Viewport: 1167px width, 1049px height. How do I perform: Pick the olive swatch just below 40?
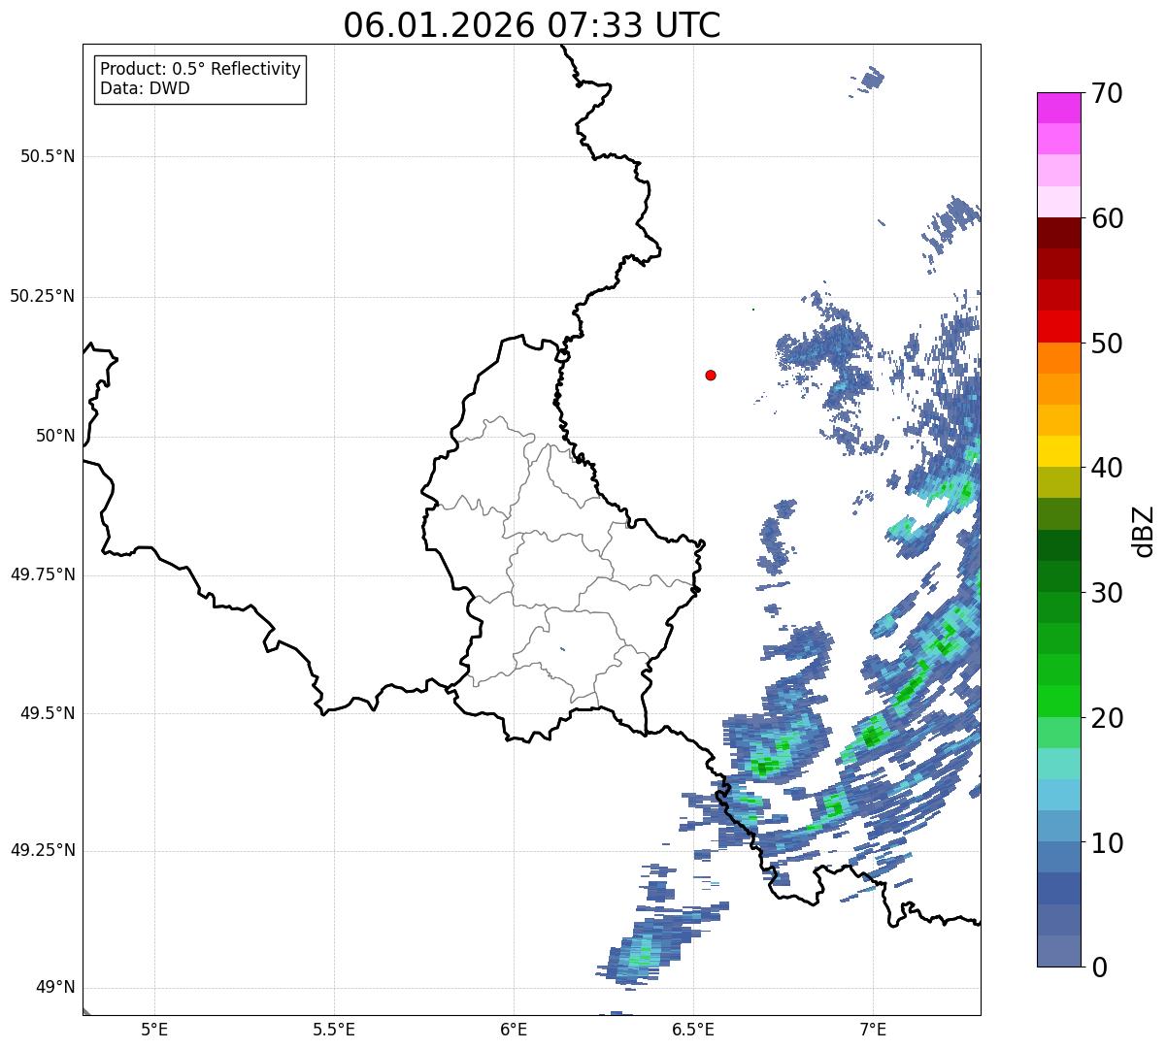point(1059,482)
